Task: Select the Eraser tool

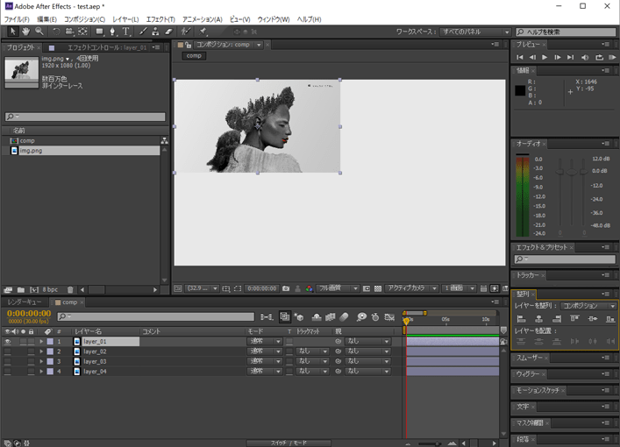Action: (x=168, y=32)
